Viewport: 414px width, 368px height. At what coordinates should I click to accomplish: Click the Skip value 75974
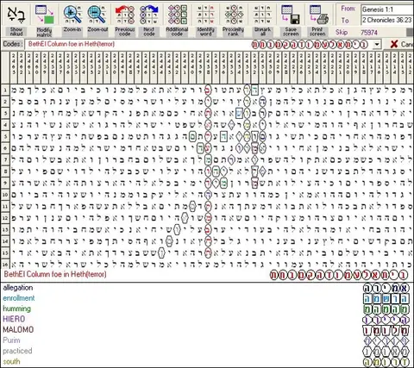click(369, 33)
